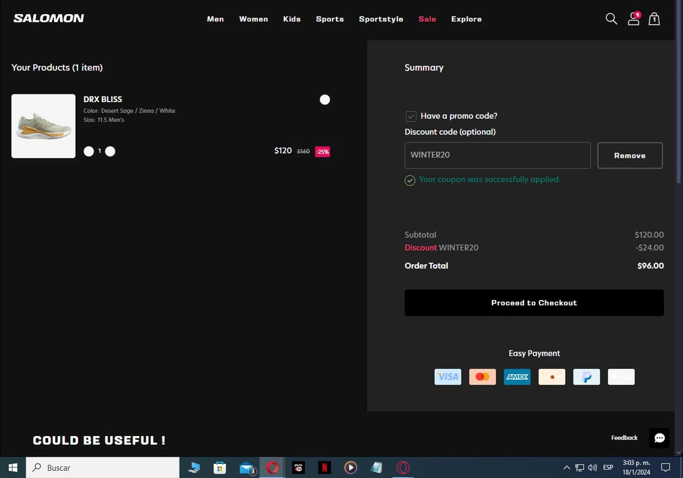Open the Kids menu
The height and width of the screenshot is (478, 683).
click(292, 19)
